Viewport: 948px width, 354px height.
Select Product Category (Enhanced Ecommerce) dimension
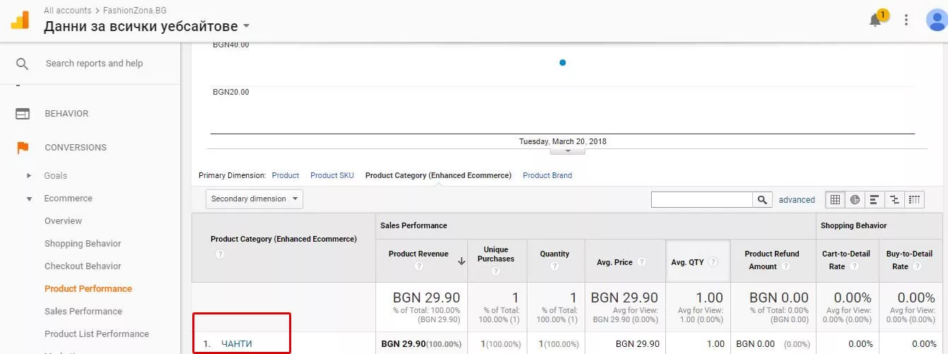(438, 175)
